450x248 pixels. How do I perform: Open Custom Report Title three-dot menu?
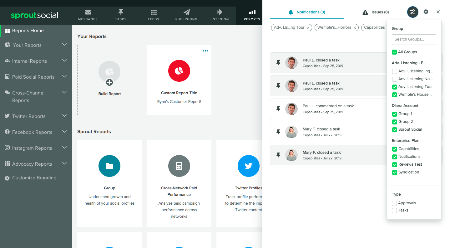205,51
